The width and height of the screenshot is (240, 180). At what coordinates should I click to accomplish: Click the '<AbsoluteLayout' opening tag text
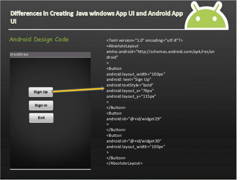[122, 46]
